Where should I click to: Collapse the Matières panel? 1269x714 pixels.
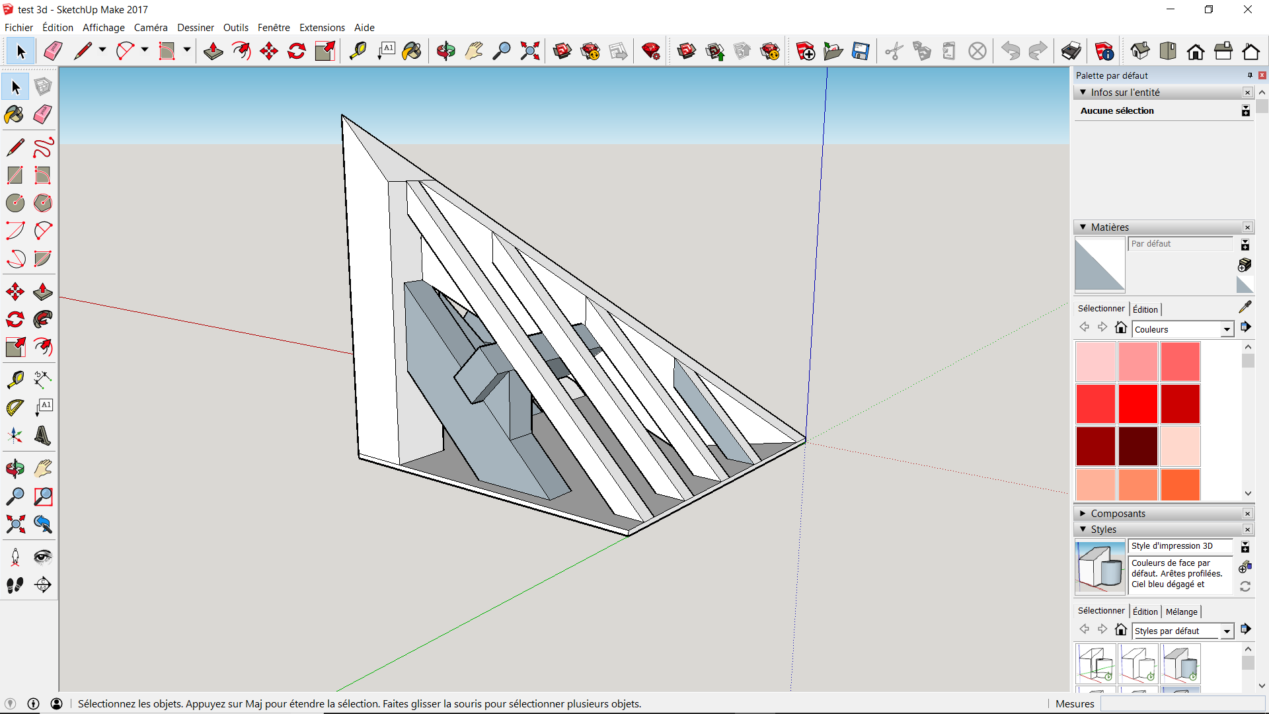coord(1083,227)
